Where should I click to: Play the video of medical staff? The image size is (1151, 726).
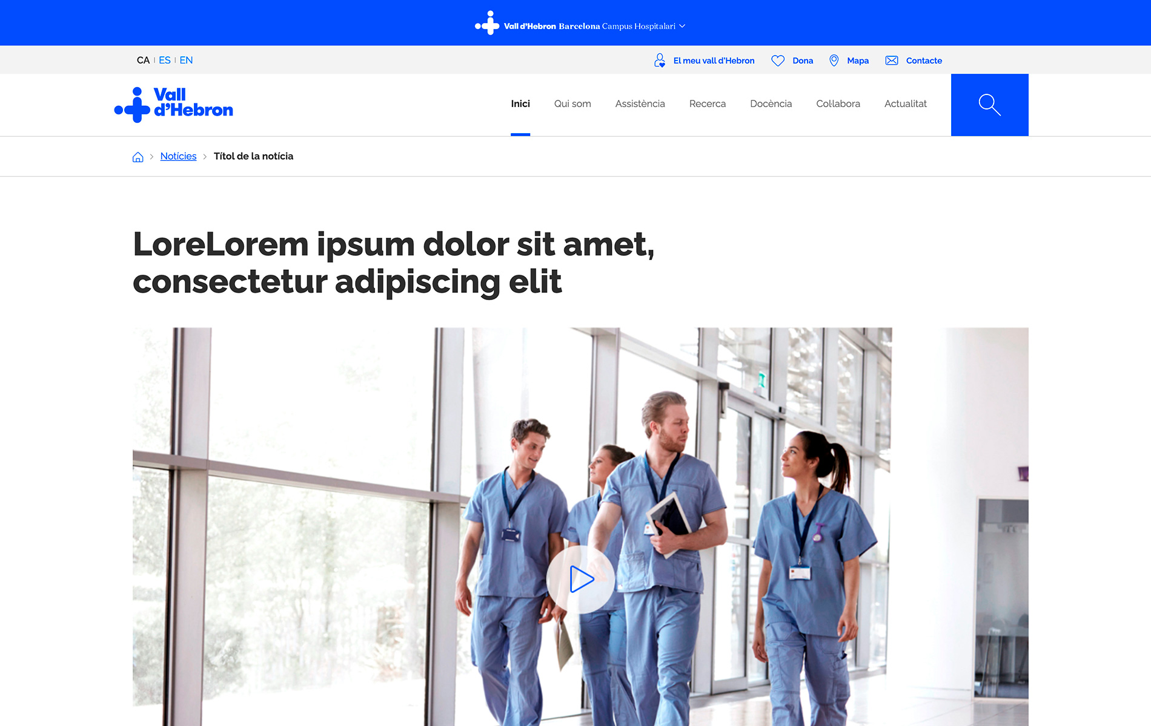tap(581, 579)
